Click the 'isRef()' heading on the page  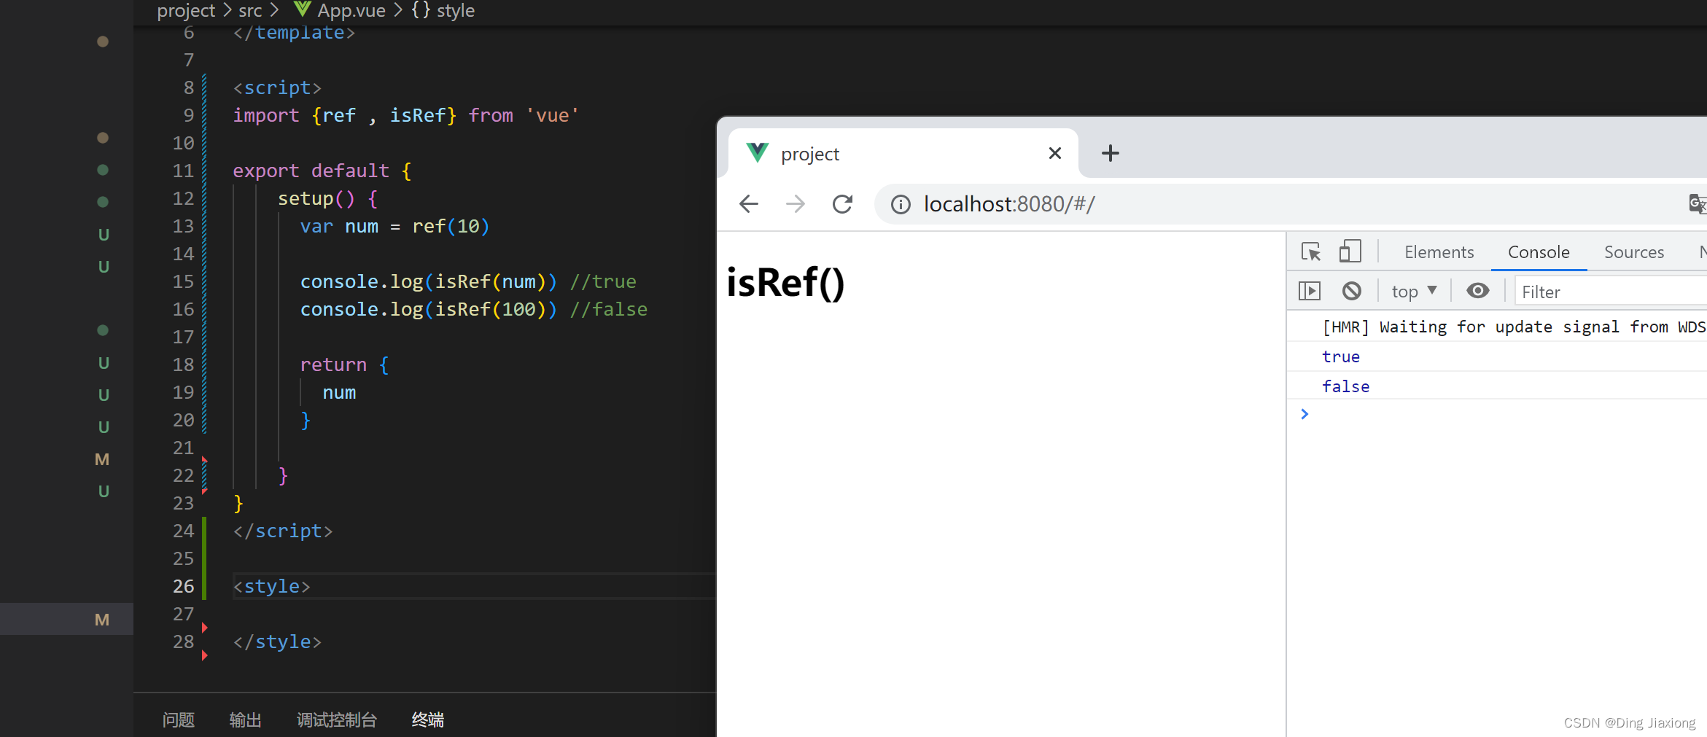pos(785,283)
